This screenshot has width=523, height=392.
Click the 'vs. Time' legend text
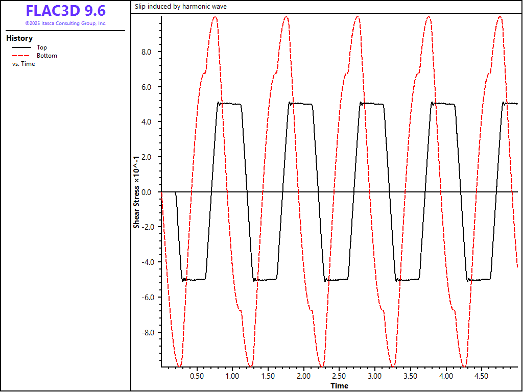coord(23,64)
